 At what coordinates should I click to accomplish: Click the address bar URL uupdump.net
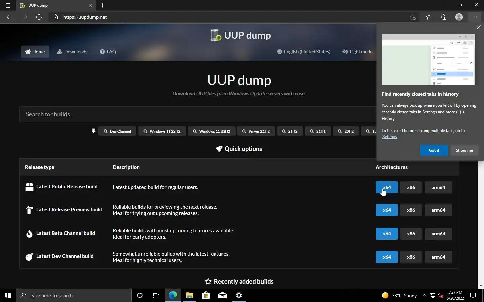pos(85,17)
